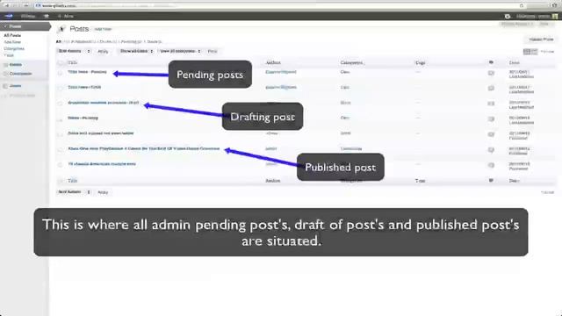Open Tags in the sidebar submenu

tap(9, 55)
